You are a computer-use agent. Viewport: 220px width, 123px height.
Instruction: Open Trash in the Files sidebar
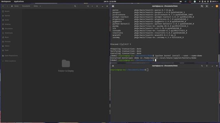tap(11, 50)
